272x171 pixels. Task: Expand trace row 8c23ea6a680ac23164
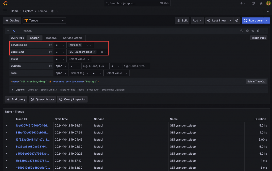6,147
